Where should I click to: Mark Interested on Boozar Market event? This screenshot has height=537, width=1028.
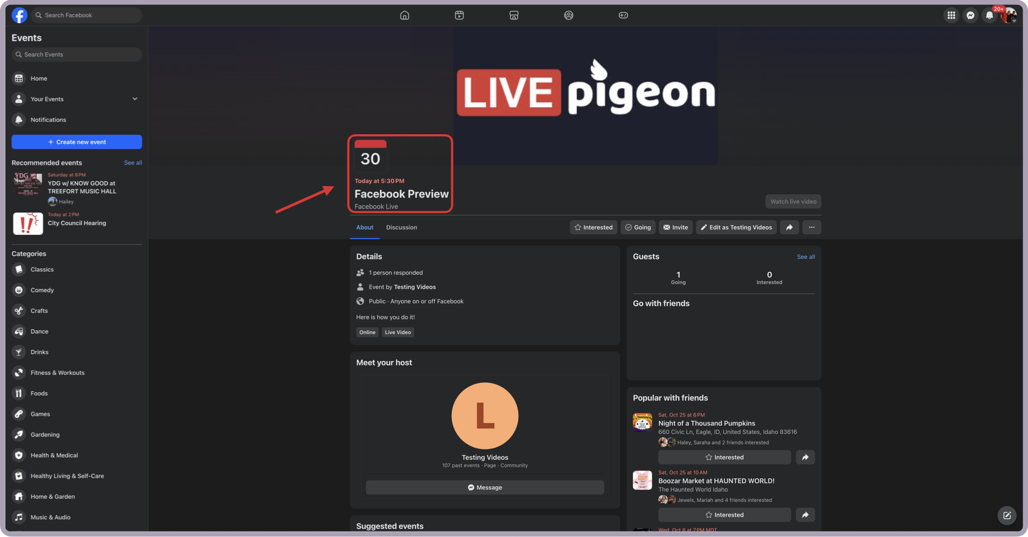coord(724,515)
